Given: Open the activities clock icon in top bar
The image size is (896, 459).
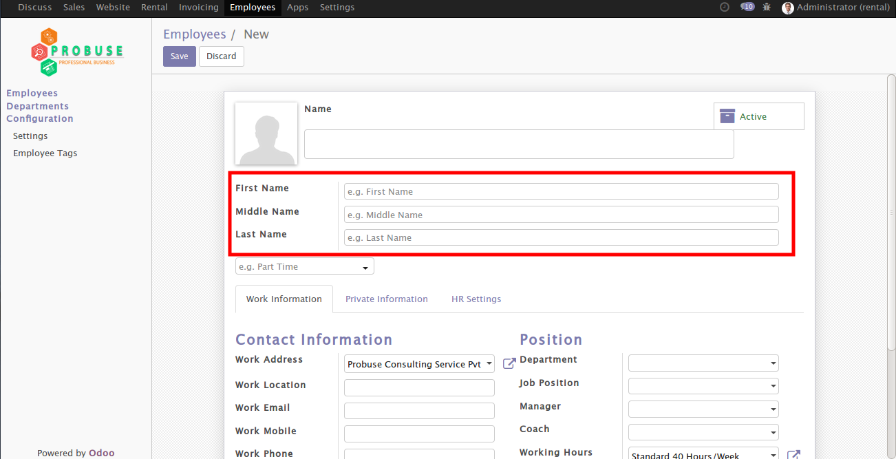Looking at the screenshot, I should coord(724,7).
